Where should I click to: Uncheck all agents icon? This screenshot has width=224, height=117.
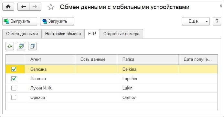(32, 46)
